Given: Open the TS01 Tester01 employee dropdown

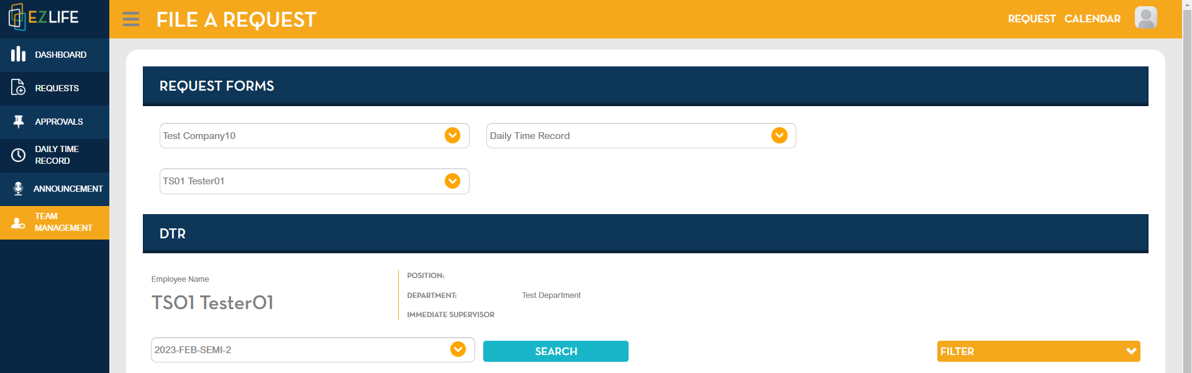Looking at the screenshot, I should 314,181.
